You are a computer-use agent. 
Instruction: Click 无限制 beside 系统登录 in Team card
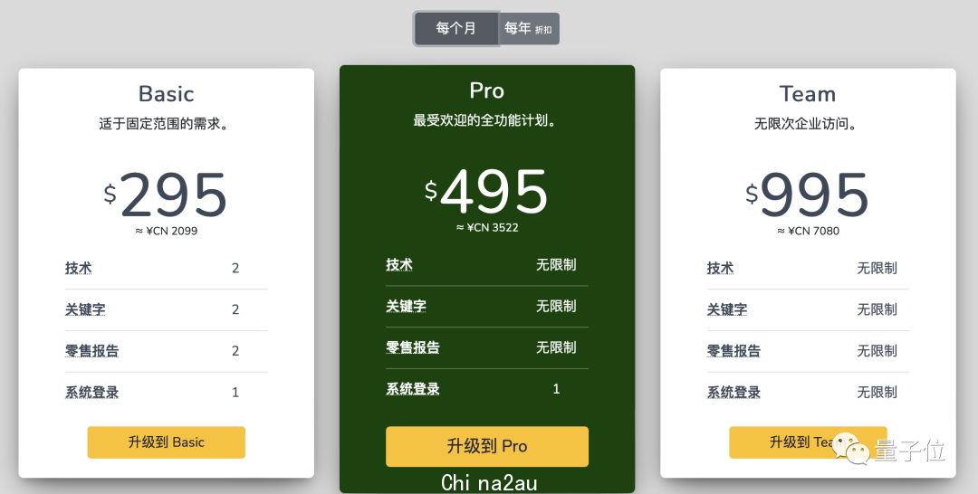pos(877,393)
